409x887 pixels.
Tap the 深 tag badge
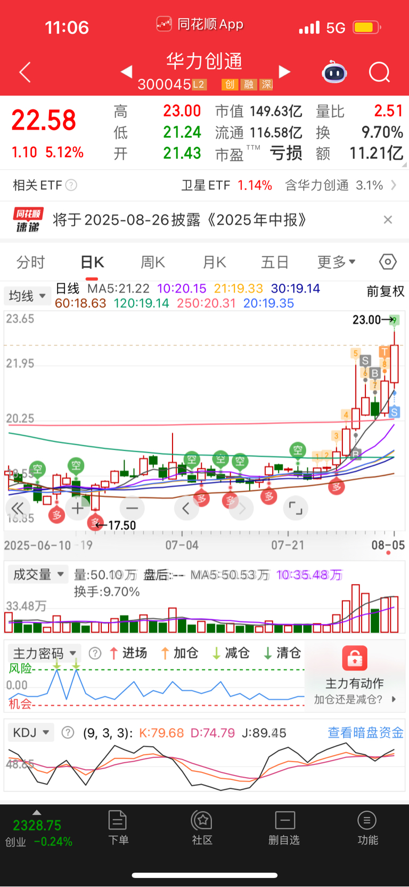[x=266, y=84]
